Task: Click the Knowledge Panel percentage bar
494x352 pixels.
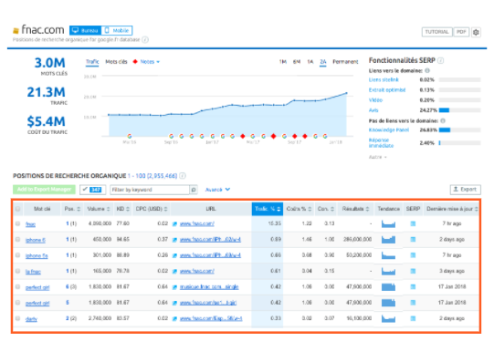Action: (x=459, y=129)
